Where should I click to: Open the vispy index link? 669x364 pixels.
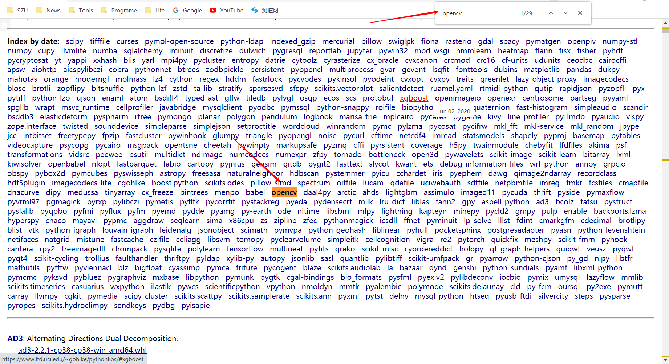click(635, 117)
